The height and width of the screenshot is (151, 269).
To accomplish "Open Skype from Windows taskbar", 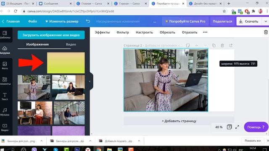I will point(55,149).
